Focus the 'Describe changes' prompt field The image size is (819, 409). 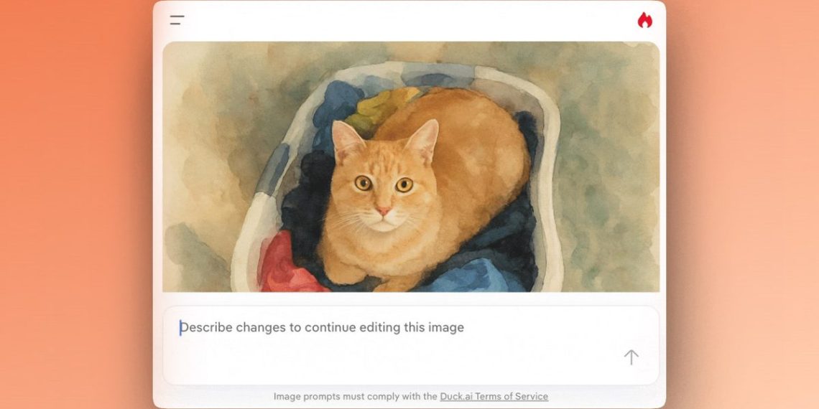click(410, 345)
